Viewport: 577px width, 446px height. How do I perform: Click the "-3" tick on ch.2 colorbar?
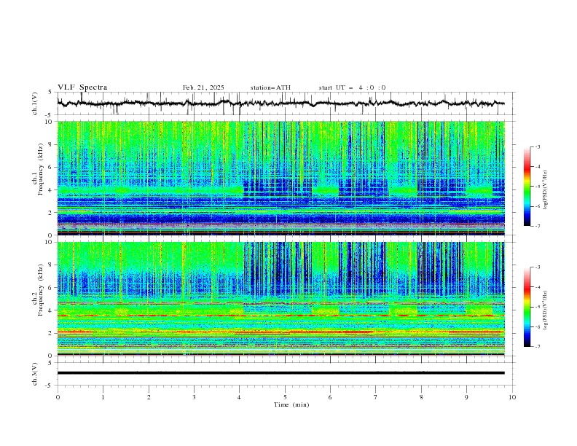pyautogui.click(x=538, y=267)
